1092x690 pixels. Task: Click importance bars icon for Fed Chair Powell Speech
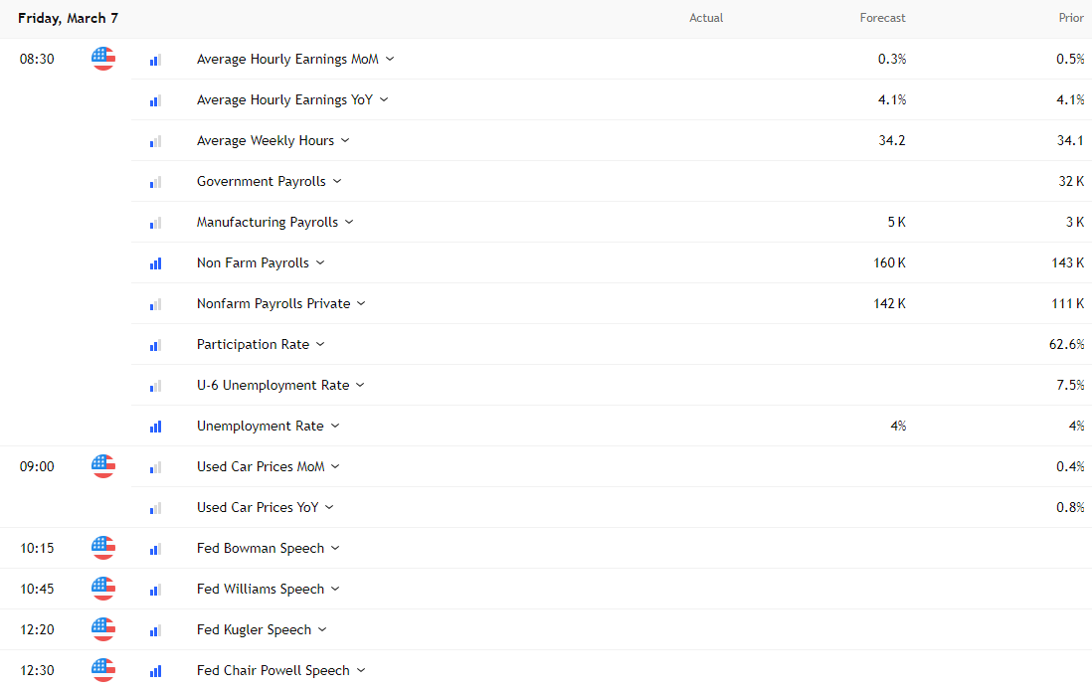(x=155, y=671)
